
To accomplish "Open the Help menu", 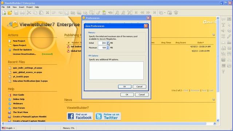I will click(37, 7).
